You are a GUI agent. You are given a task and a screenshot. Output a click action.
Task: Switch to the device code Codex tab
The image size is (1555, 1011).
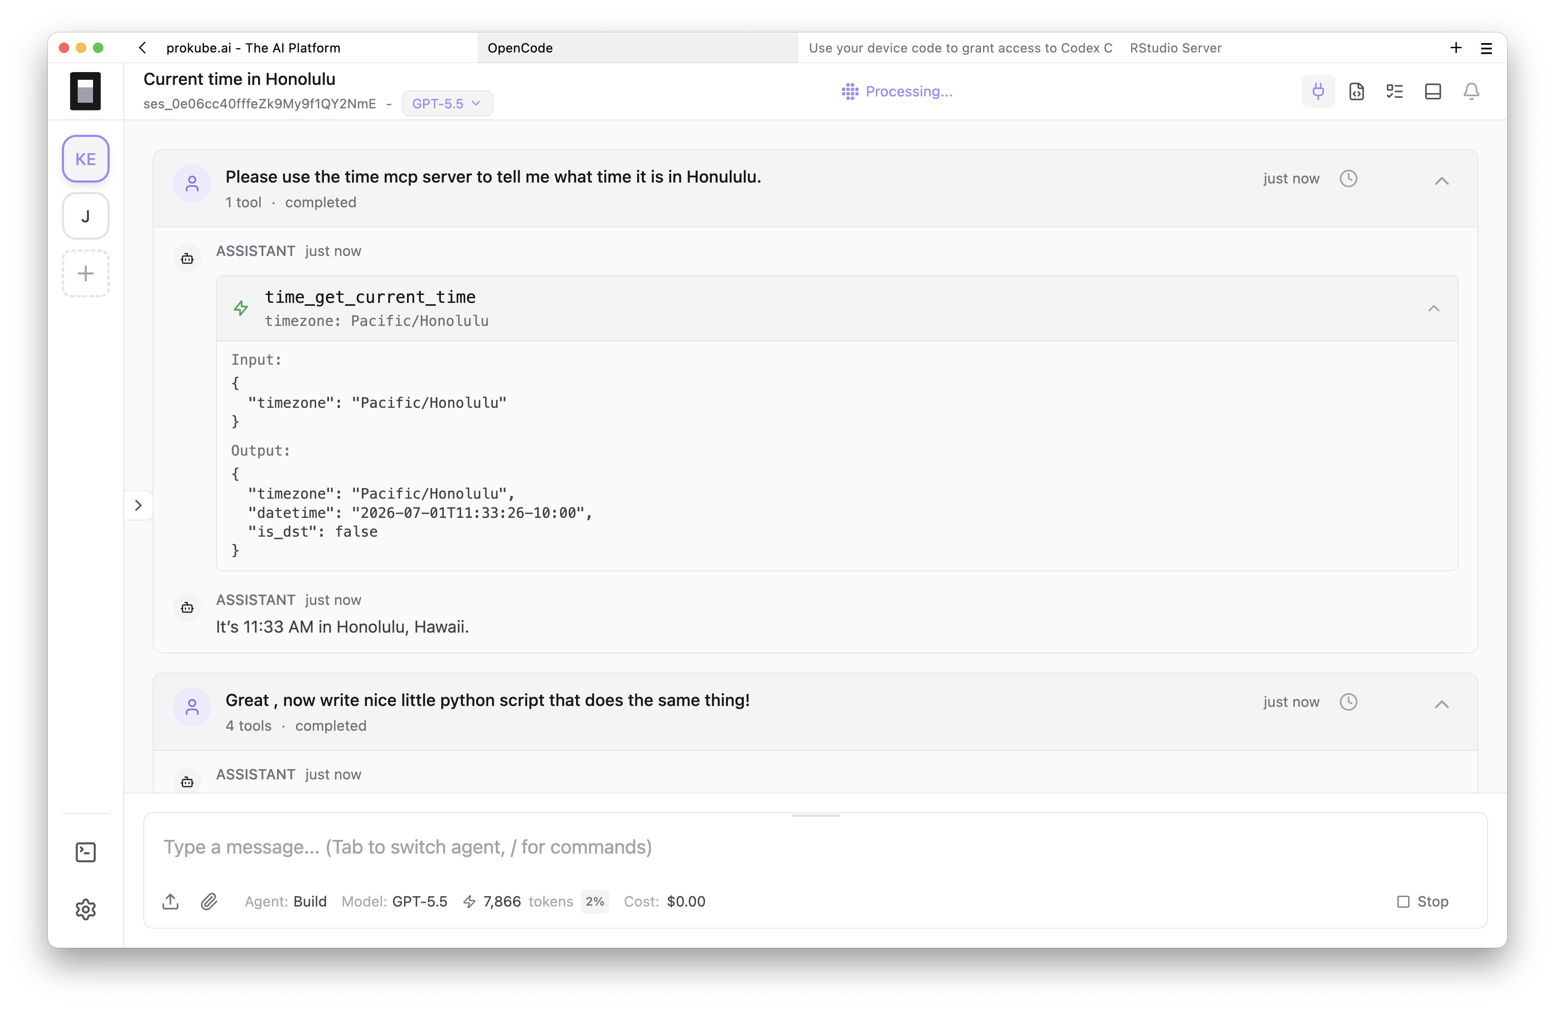point(961,48)
